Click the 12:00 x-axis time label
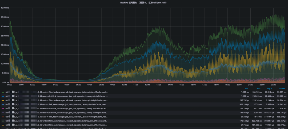This screenshot has width=288, height=129. click(x=147, y=84)
